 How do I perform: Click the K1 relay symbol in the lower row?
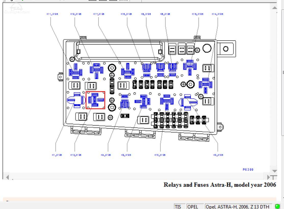point(76,100)
